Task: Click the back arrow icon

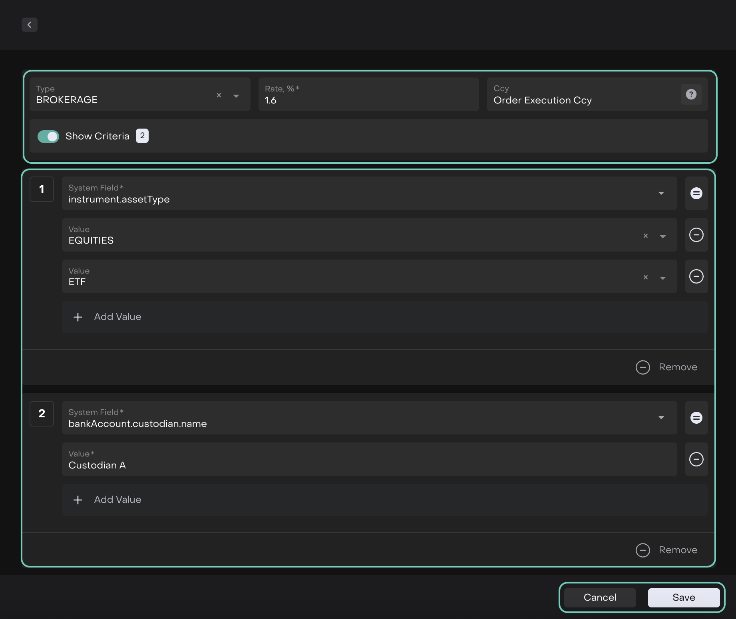Action: (x=29, y=25)
